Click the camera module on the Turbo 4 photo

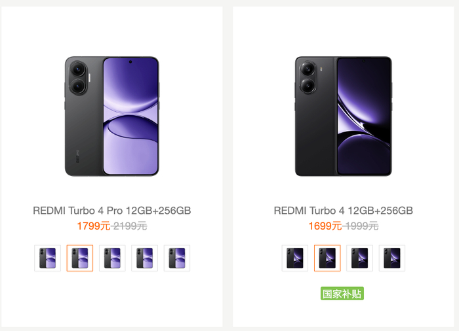pyautogui.click(x=308, y=77)
